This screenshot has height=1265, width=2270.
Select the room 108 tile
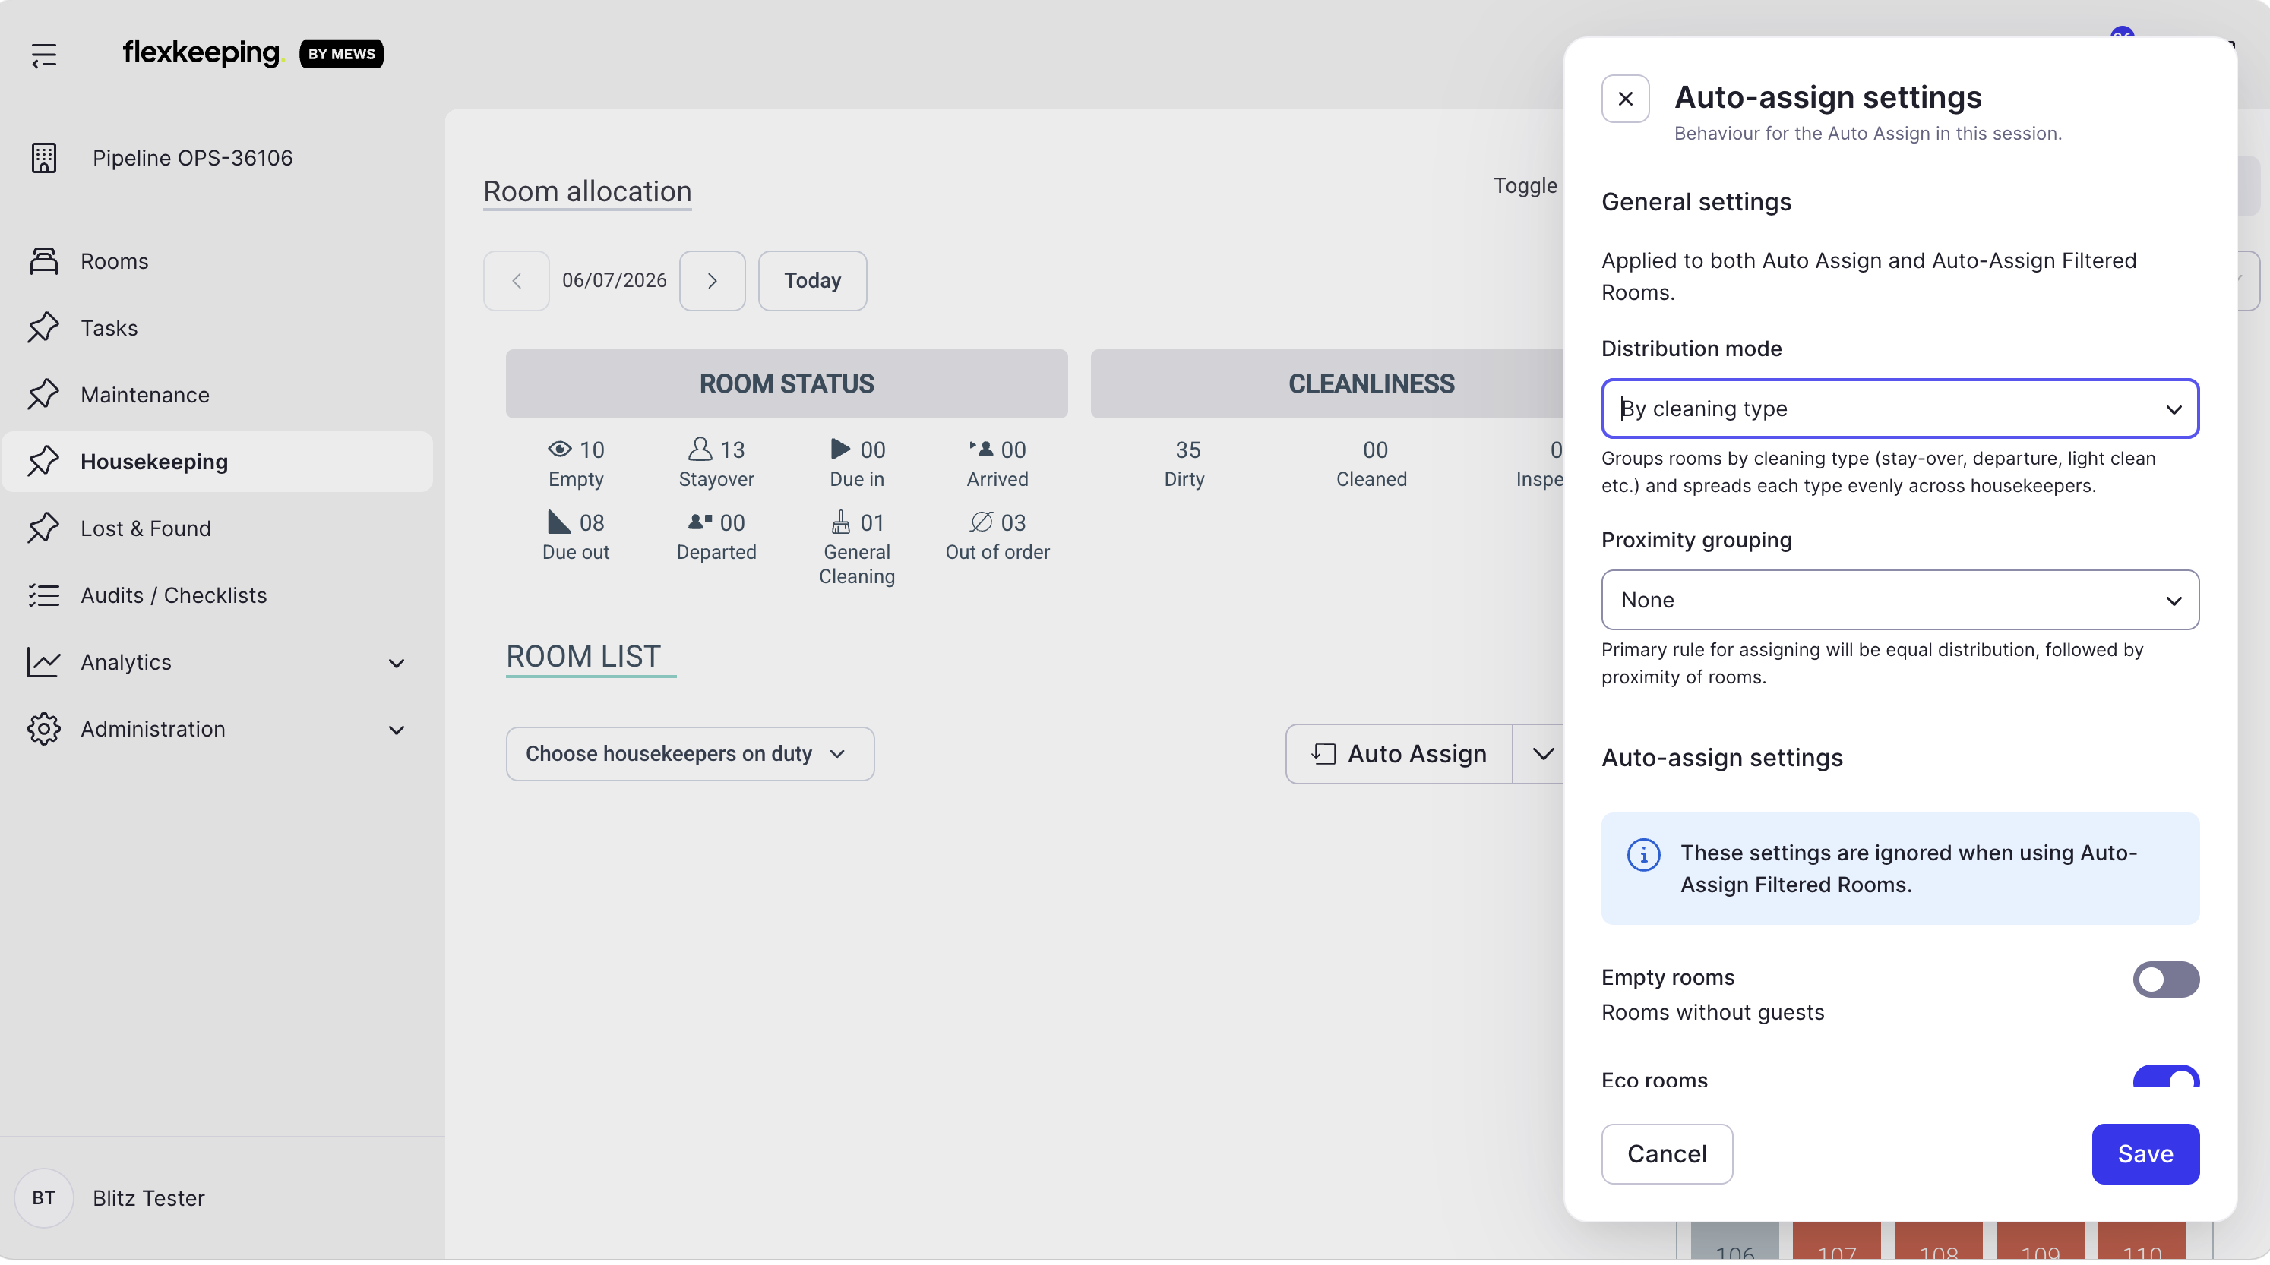[1938, 1242]
